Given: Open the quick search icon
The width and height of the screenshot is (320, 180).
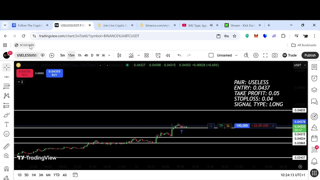Looking at the screenshot, I should coord(246,55).
